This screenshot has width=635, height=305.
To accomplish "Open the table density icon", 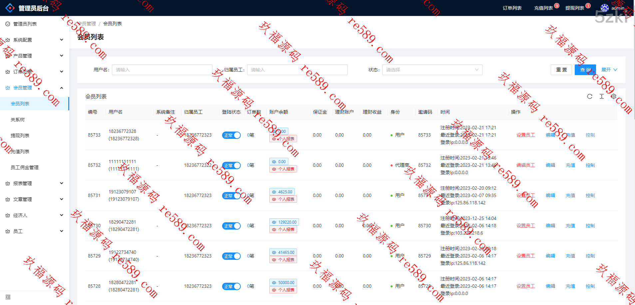I will (601, 96).
